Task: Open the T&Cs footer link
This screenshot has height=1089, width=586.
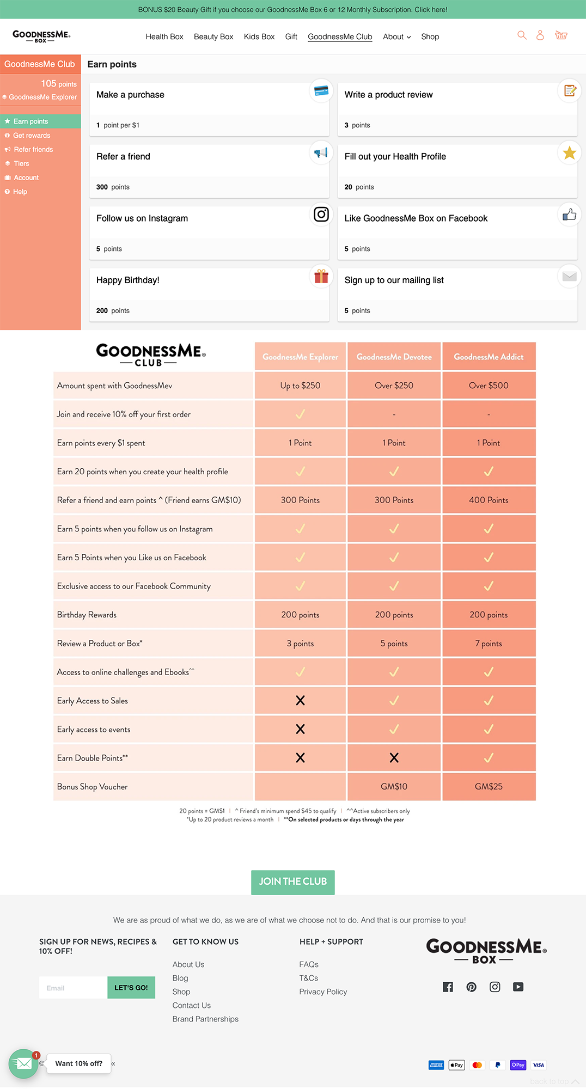Action: coord(309,978)
